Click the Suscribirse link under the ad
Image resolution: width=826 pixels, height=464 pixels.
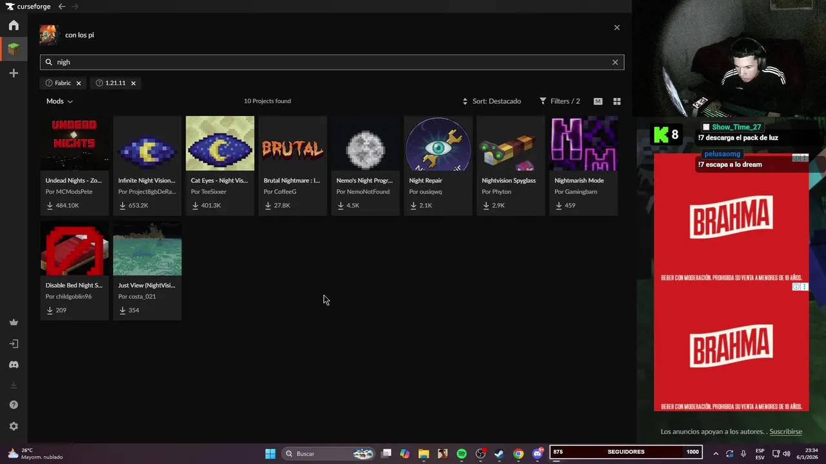coord(785,432)
